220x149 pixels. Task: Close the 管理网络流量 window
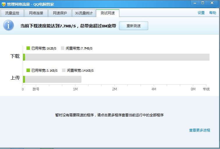tap(212, 3)
